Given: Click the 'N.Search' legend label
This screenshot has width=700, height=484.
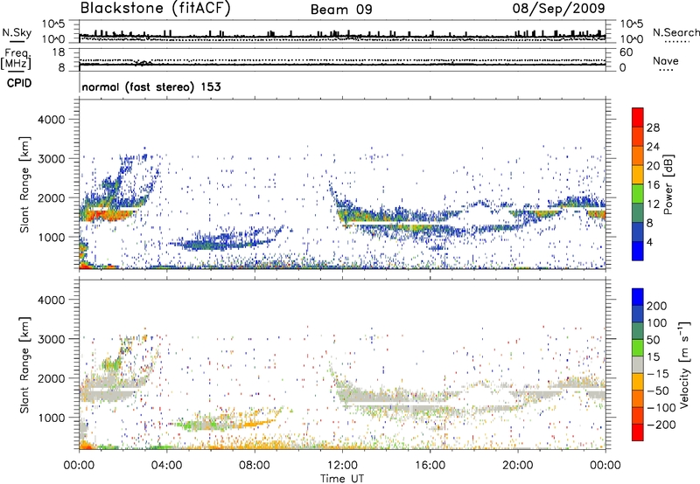Looking at the screenshot, I should click(x=675, y=32).
